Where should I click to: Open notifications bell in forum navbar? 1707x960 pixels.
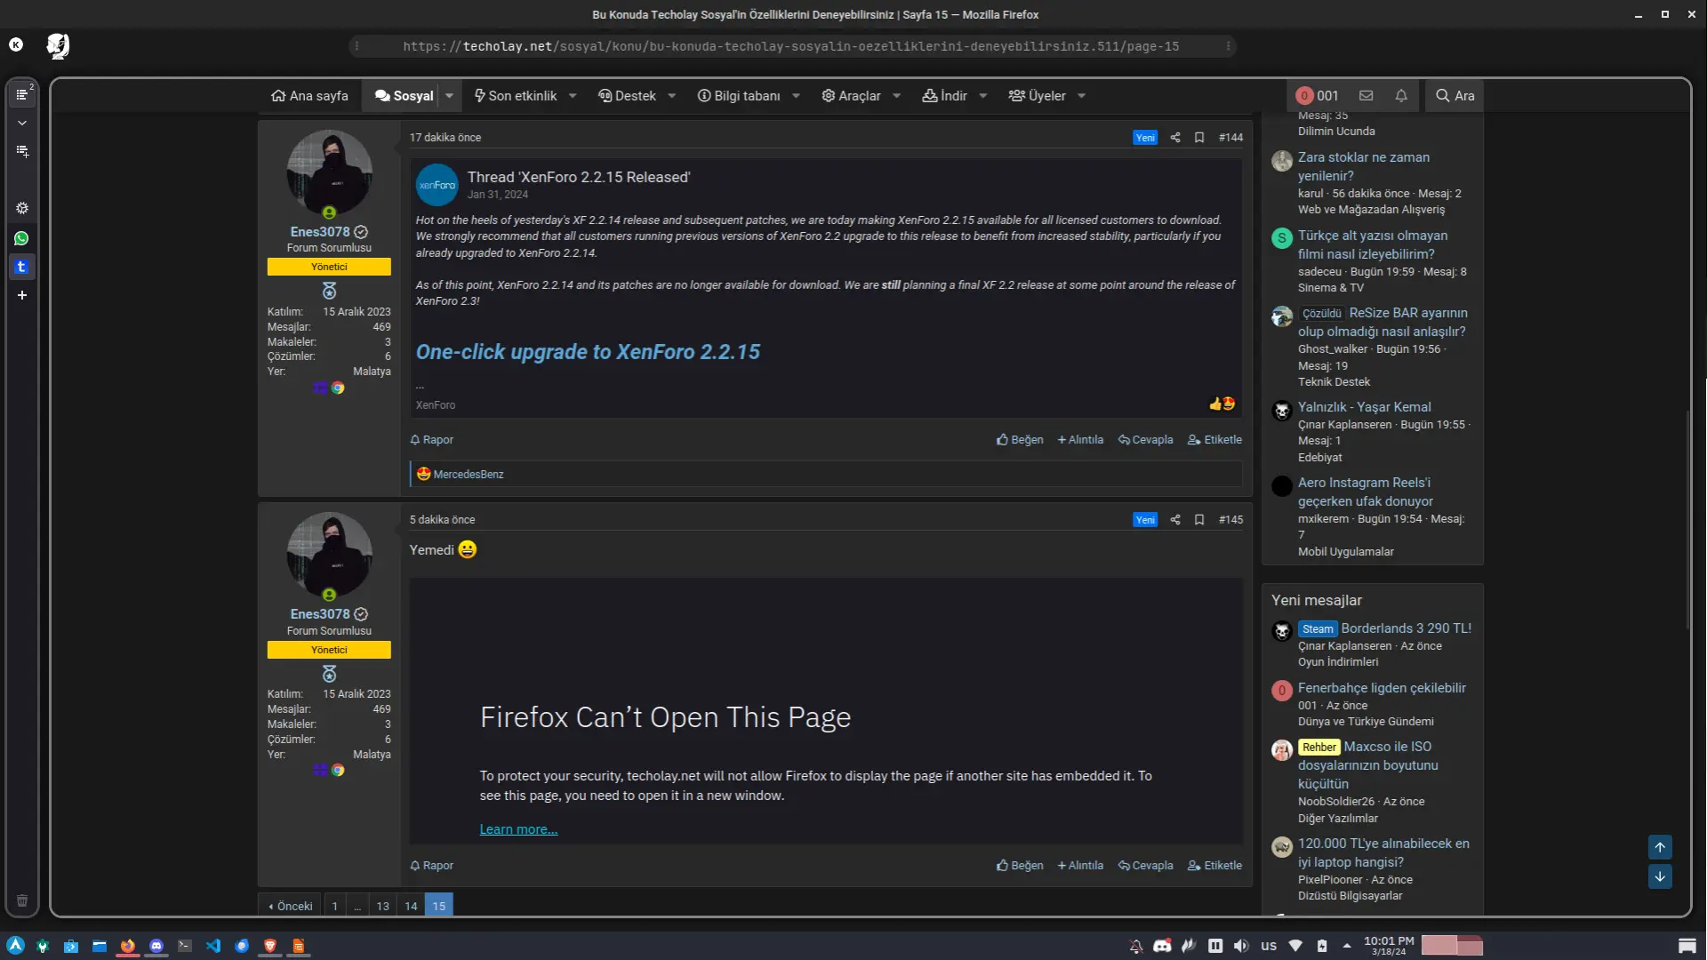point(1401,96)
